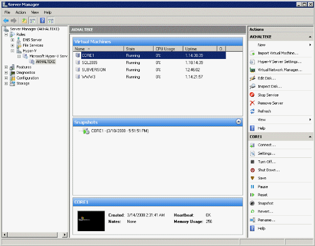Collapse the CORE1 actions section

click(310, 137)
